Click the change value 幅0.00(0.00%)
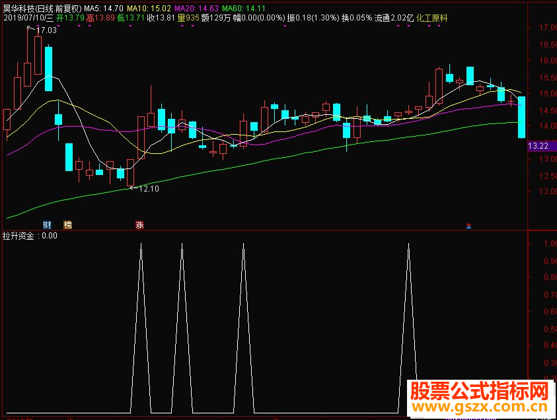This screenshot has height=420, width=557. 259,18
